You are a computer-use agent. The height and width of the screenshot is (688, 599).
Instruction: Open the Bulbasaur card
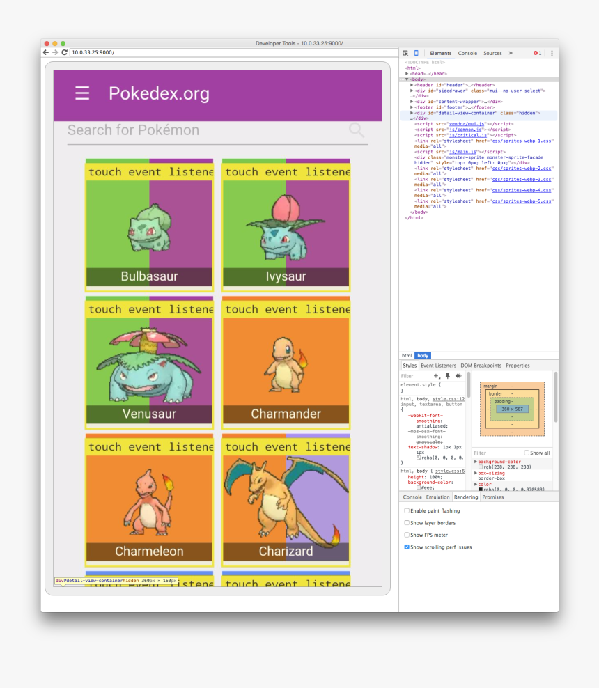click(149, 225)
